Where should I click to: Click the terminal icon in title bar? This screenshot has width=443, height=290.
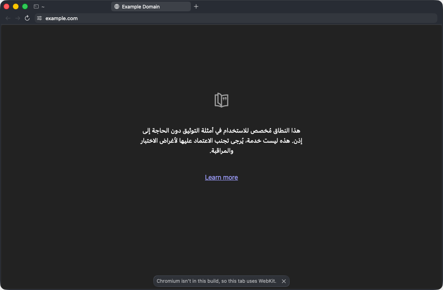[x=36, y=6]
